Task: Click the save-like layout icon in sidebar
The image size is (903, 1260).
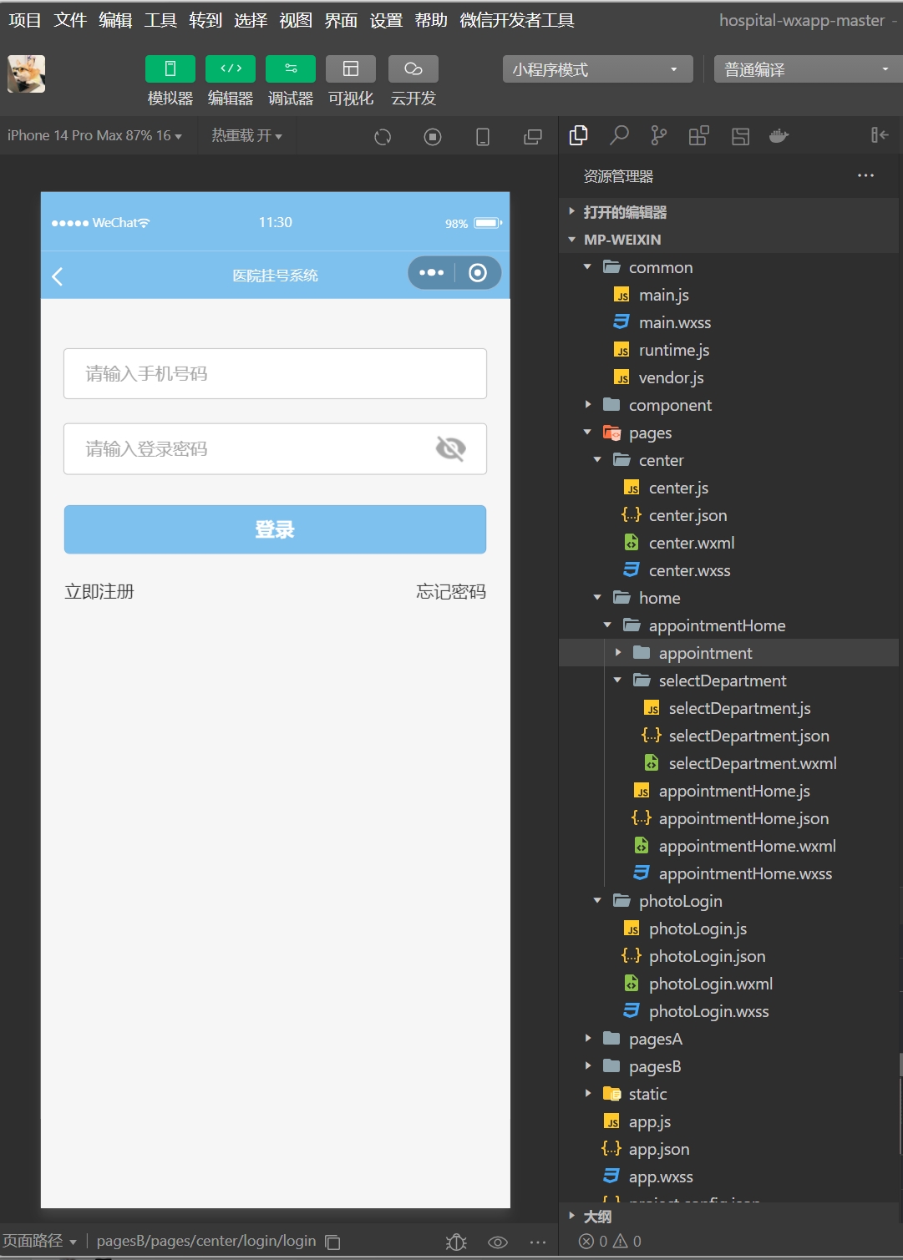Action: point(740,136)
